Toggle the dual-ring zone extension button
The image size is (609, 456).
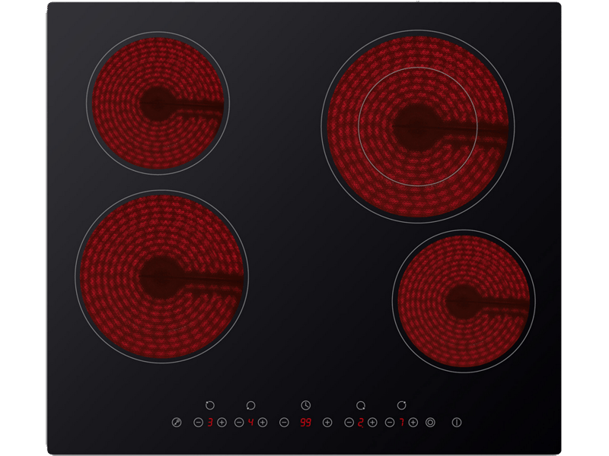click(430, 423)
